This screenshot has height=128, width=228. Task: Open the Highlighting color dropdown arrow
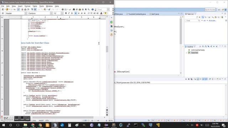108,13
